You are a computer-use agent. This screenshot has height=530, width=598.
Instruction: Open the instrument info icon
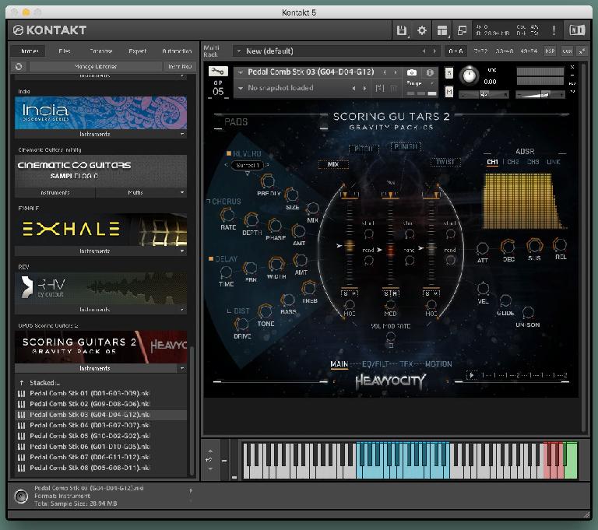click(x=430, y=72)
